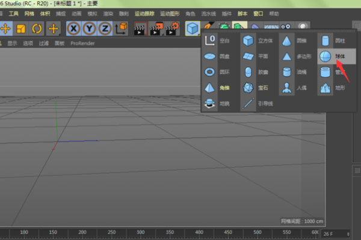This screenshot has width=361, height=240.
Task: Toggle the Y axis lock
Action: [89, 28]
